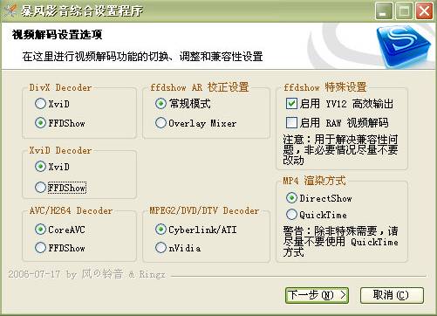
Task: Click the 下一步(N) button
Action: (317, 295)
